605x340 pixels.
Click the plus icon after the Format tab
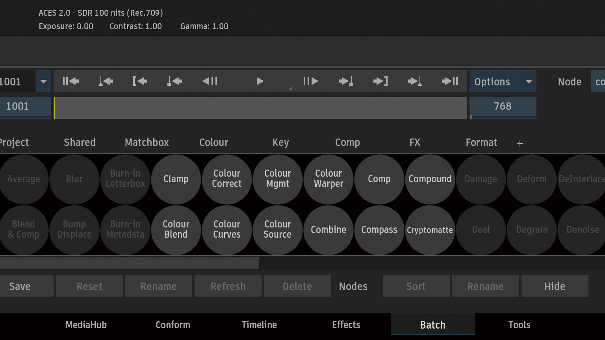(520, 144)
